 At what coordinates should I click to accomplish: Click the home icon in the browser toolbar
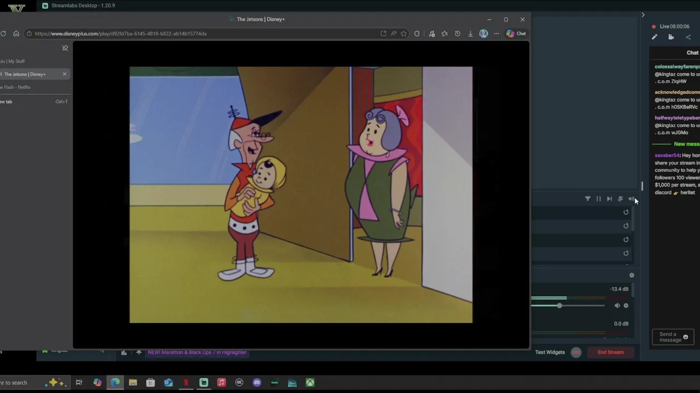tap(16, 33)
